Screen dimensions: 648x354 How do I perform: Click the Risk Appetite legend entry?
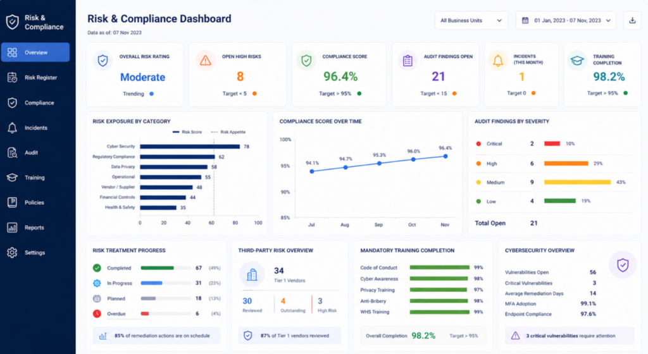(x=228, y=132)
